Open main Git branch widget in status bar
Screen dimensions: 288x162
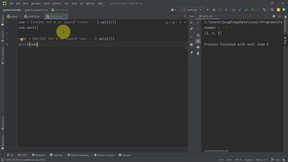tap(276, 160)
